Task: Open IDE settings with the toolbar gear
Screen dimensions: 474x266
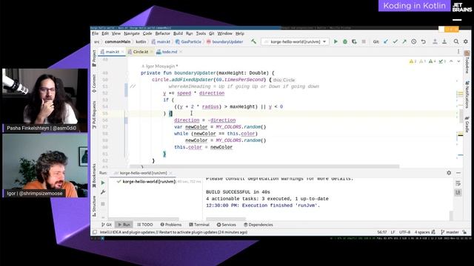Action: 466,41
